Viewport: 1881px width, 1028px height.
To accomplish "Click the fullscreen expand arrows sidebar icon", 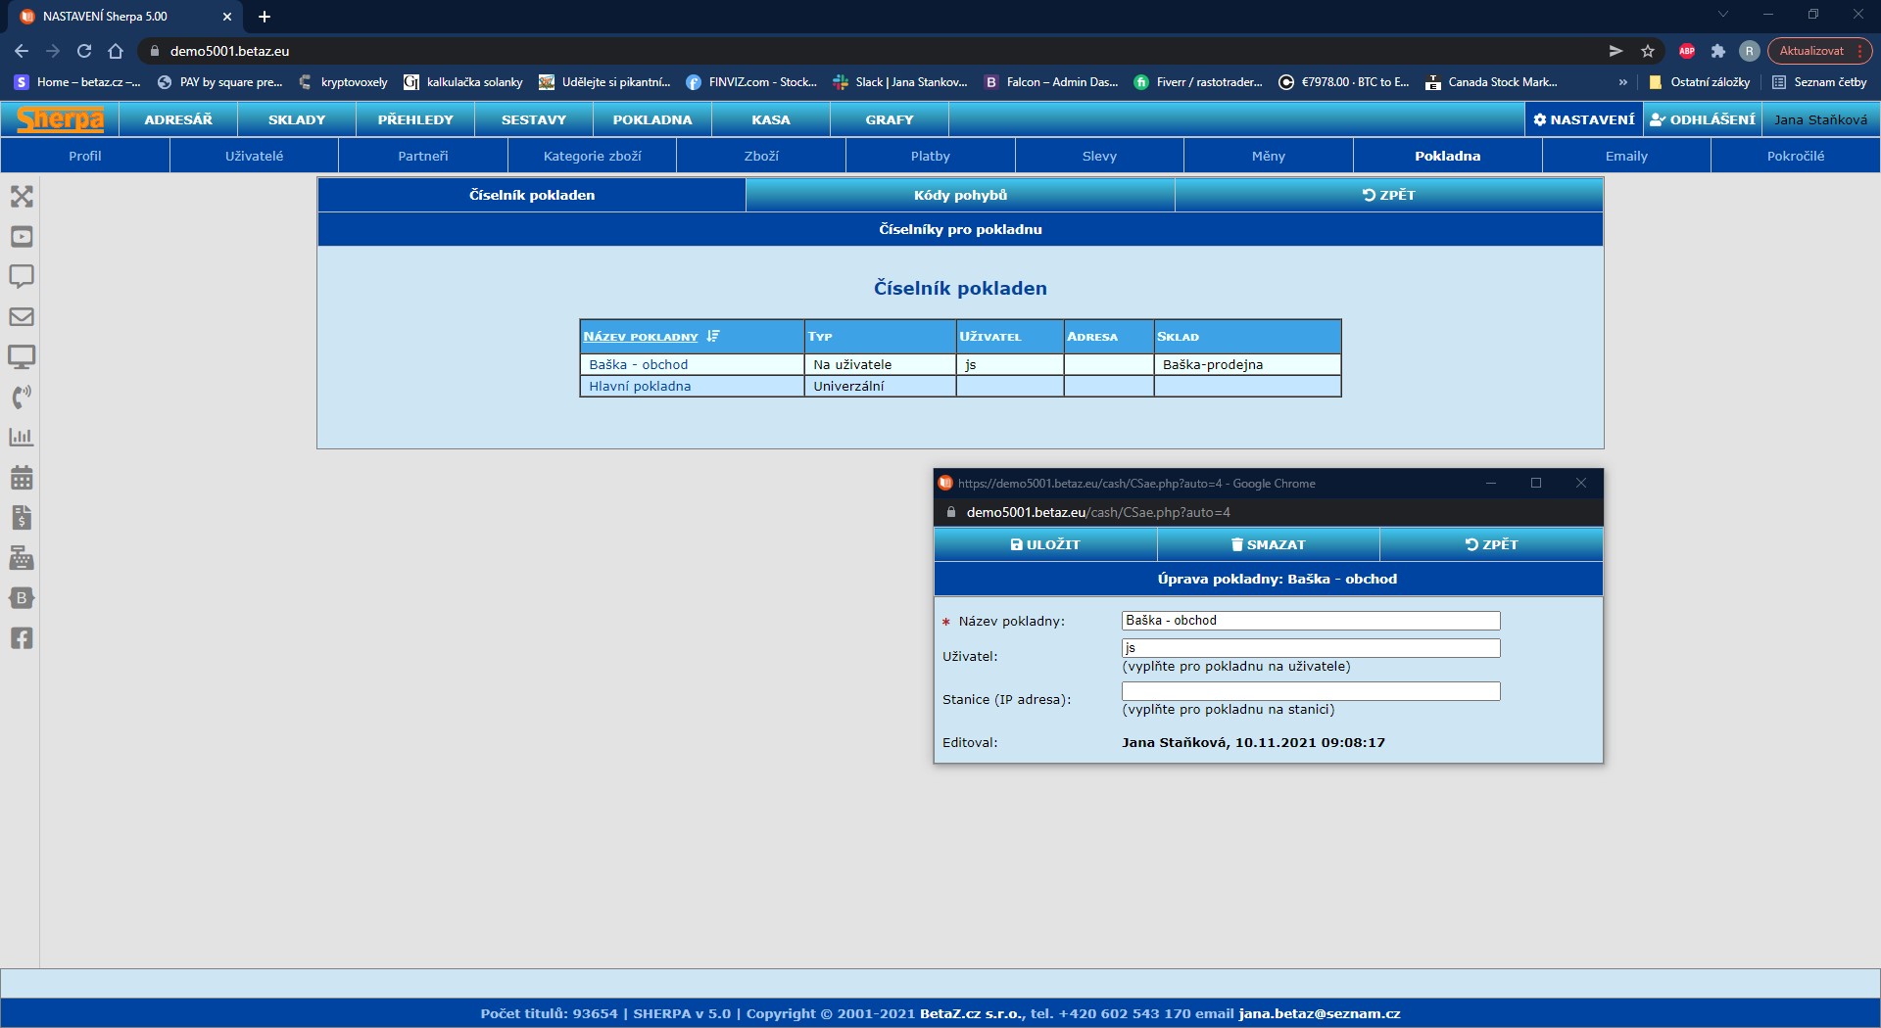I will pyautogui.click(x=22, y=197).
